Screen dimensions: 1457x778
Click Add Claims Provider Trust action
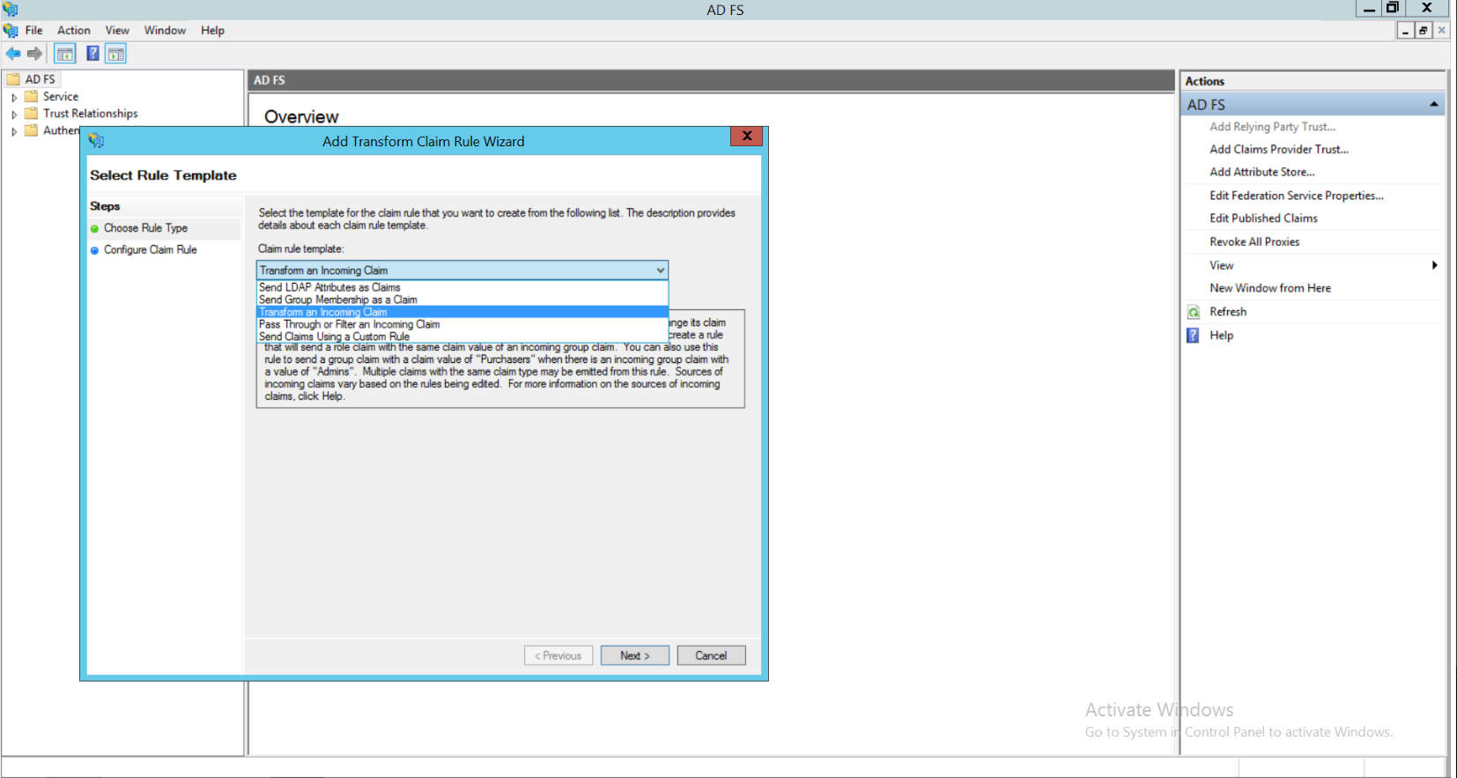1279,150
